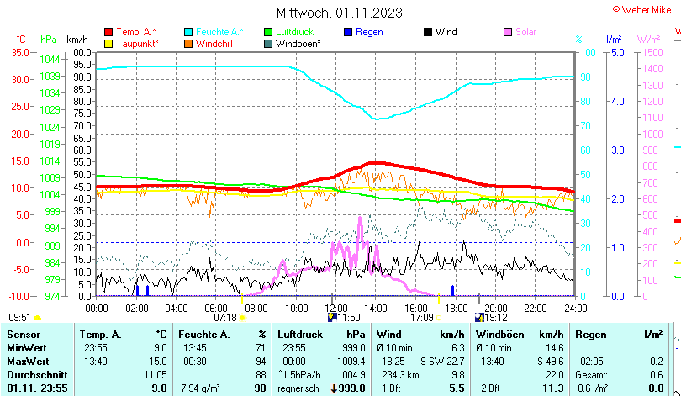Click the '0.6 l/m²' rain value in bottom row

click(x=593, y=388)
